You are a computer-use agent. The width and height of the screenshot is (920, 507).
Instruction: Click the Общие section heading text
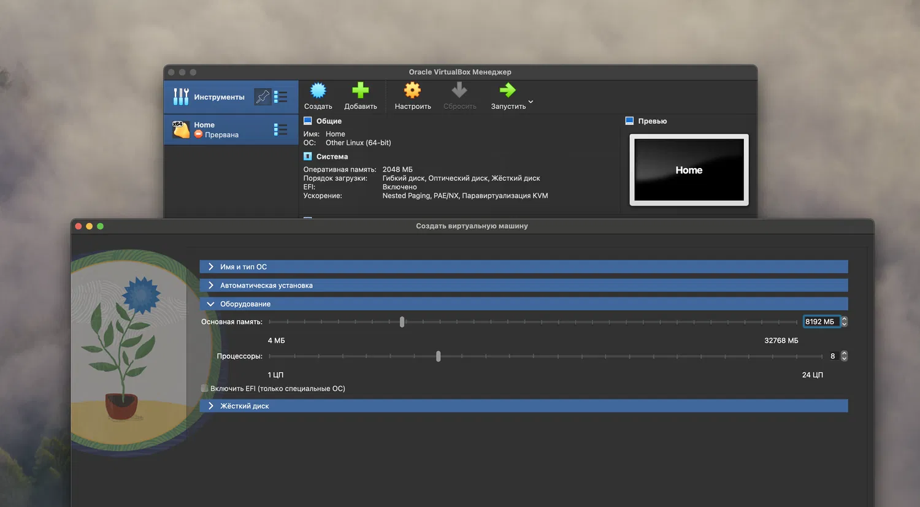coord(329,121)
